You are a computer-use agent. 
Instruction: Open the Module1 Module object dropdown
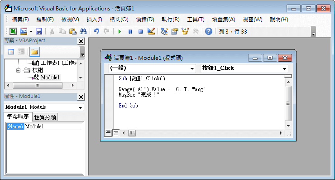click(x=80, y=107)
